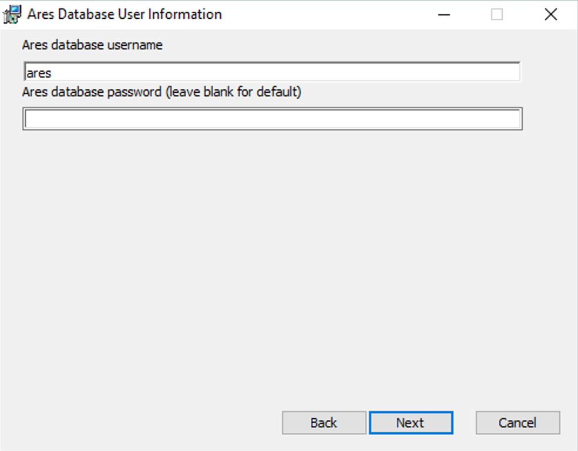Select the highlighted default Next button

(x=410, y=422)
